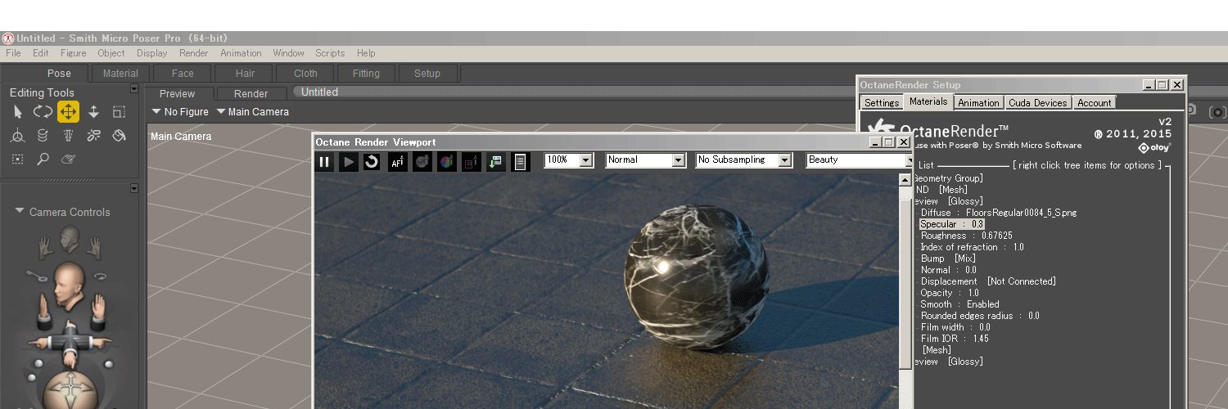Screen dimensions: 1228x409
Task: Open the File menu
Action: click(x=13, y=53)
